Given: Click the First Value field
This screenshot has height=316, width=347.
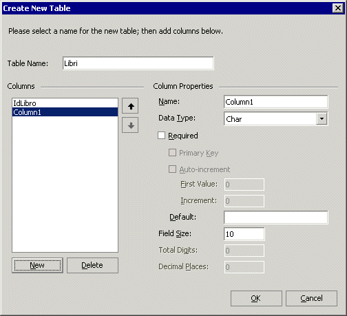Looking at the screenshot, I should (x=244, y=185).
